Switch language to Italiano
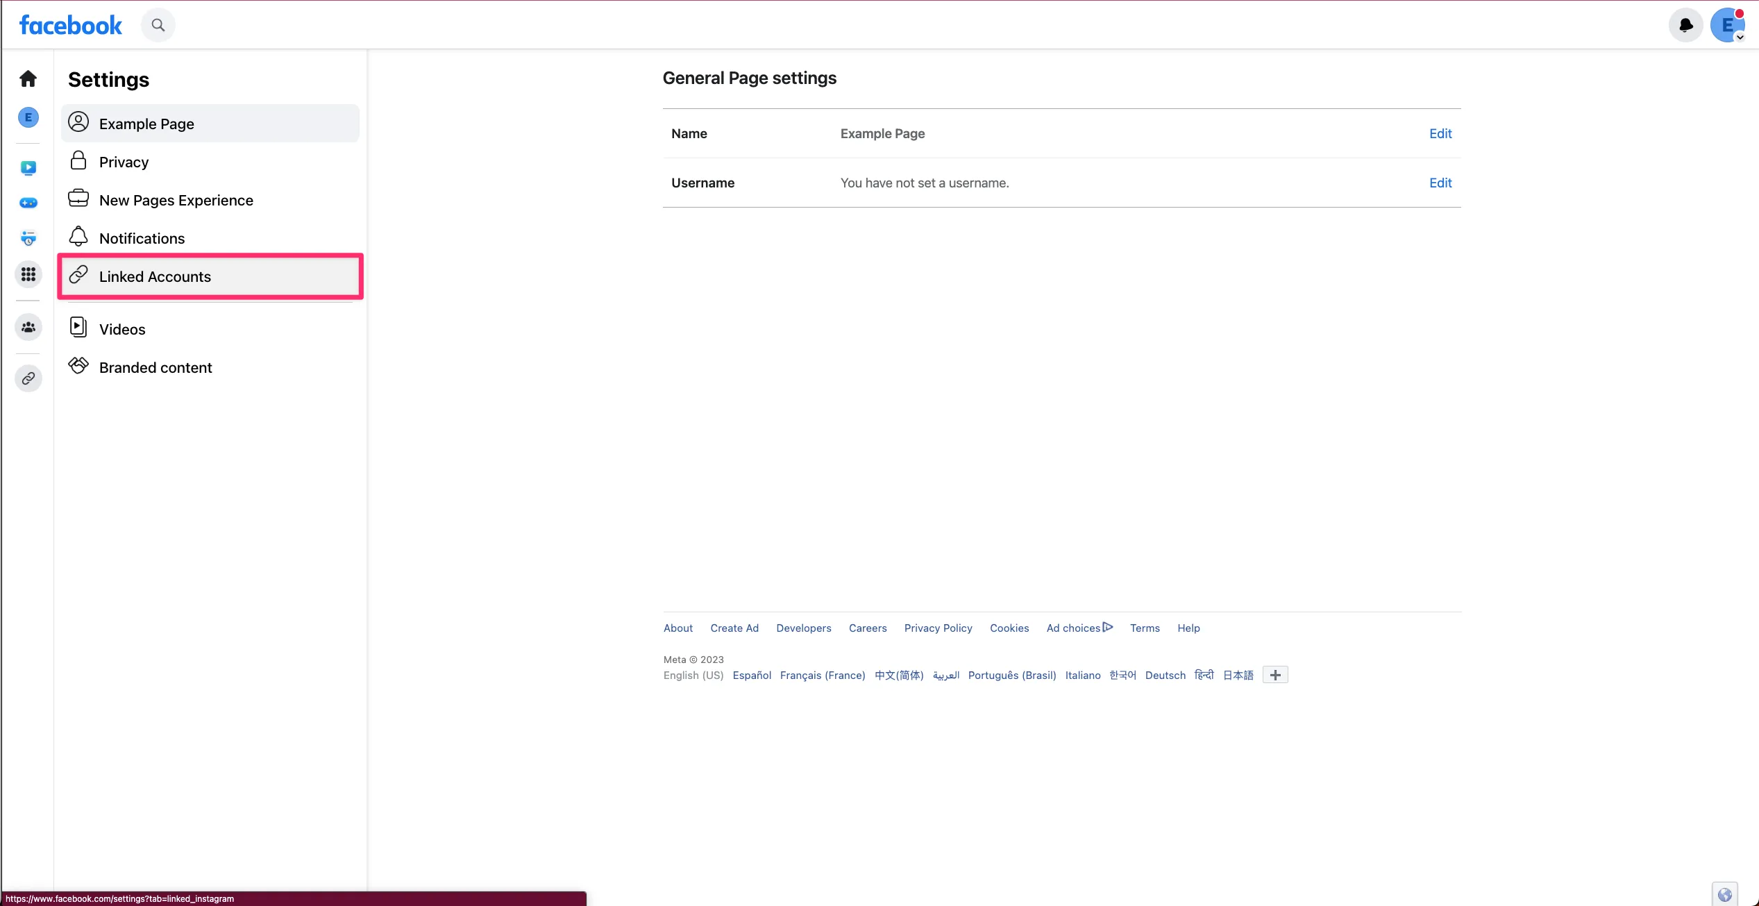 1083,676
